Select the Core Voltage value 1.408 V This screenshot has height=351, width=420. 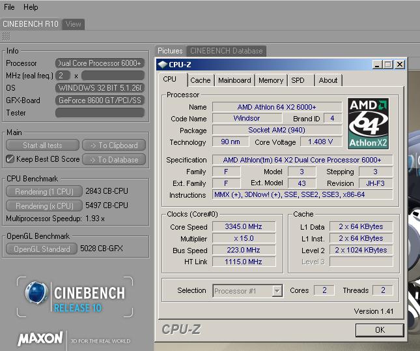(321, 142)
